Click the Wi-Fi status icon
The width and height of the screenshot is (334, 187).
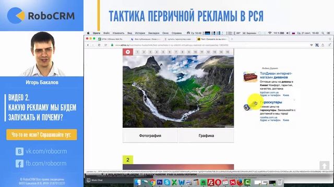(270, 33)
